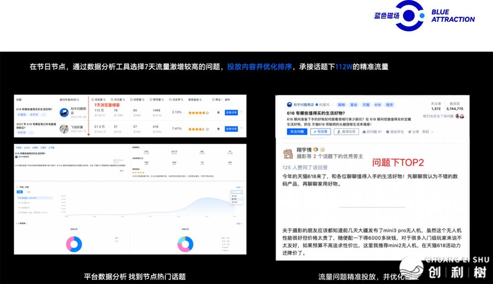493x284 pixels.
Task: Click the 邀请回答 button
Action: [346, 132]
